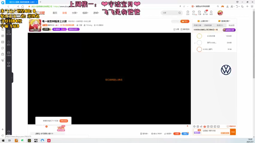Click the bookmark star in address bar
255x143 pixels.
[29, 6]
